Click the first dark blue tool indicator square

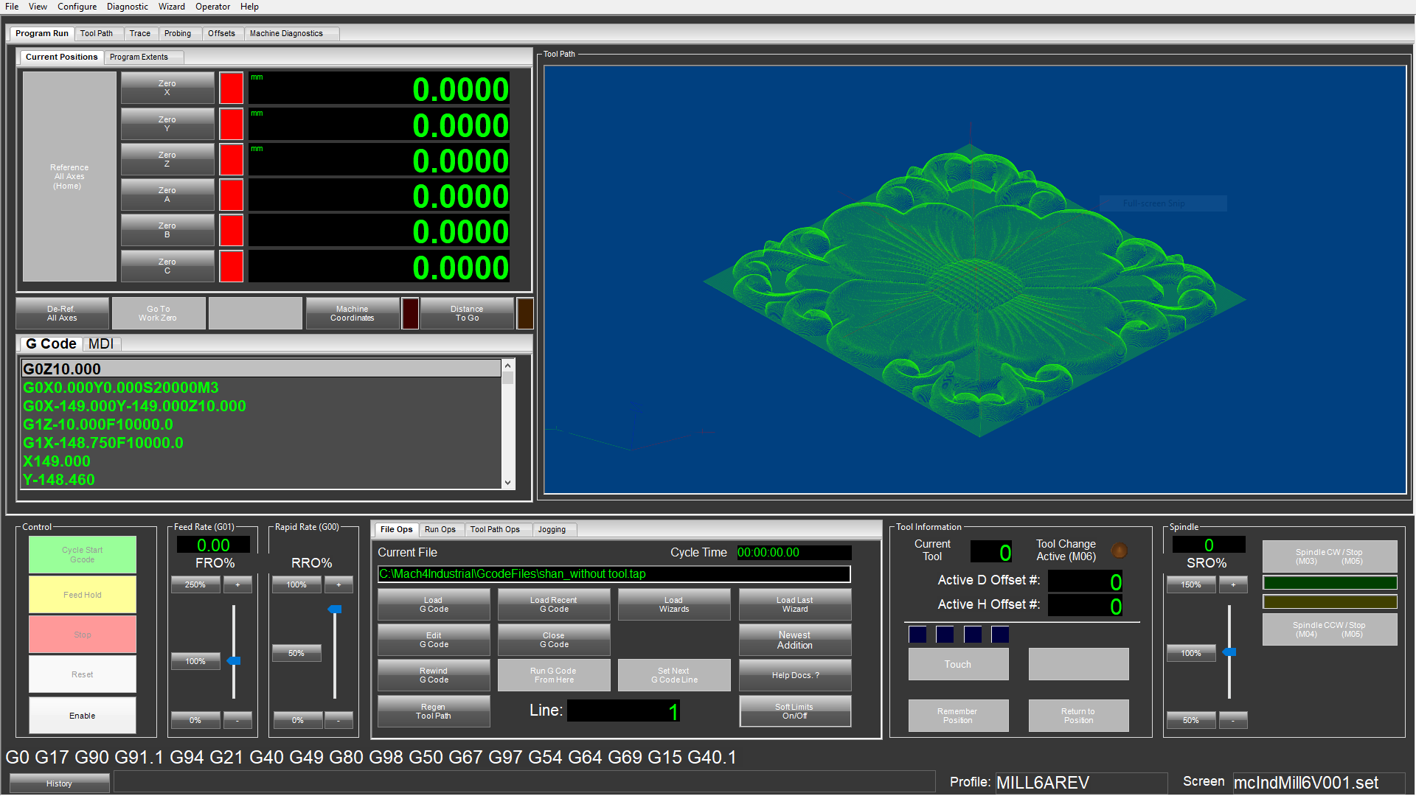tap(917, 634)
